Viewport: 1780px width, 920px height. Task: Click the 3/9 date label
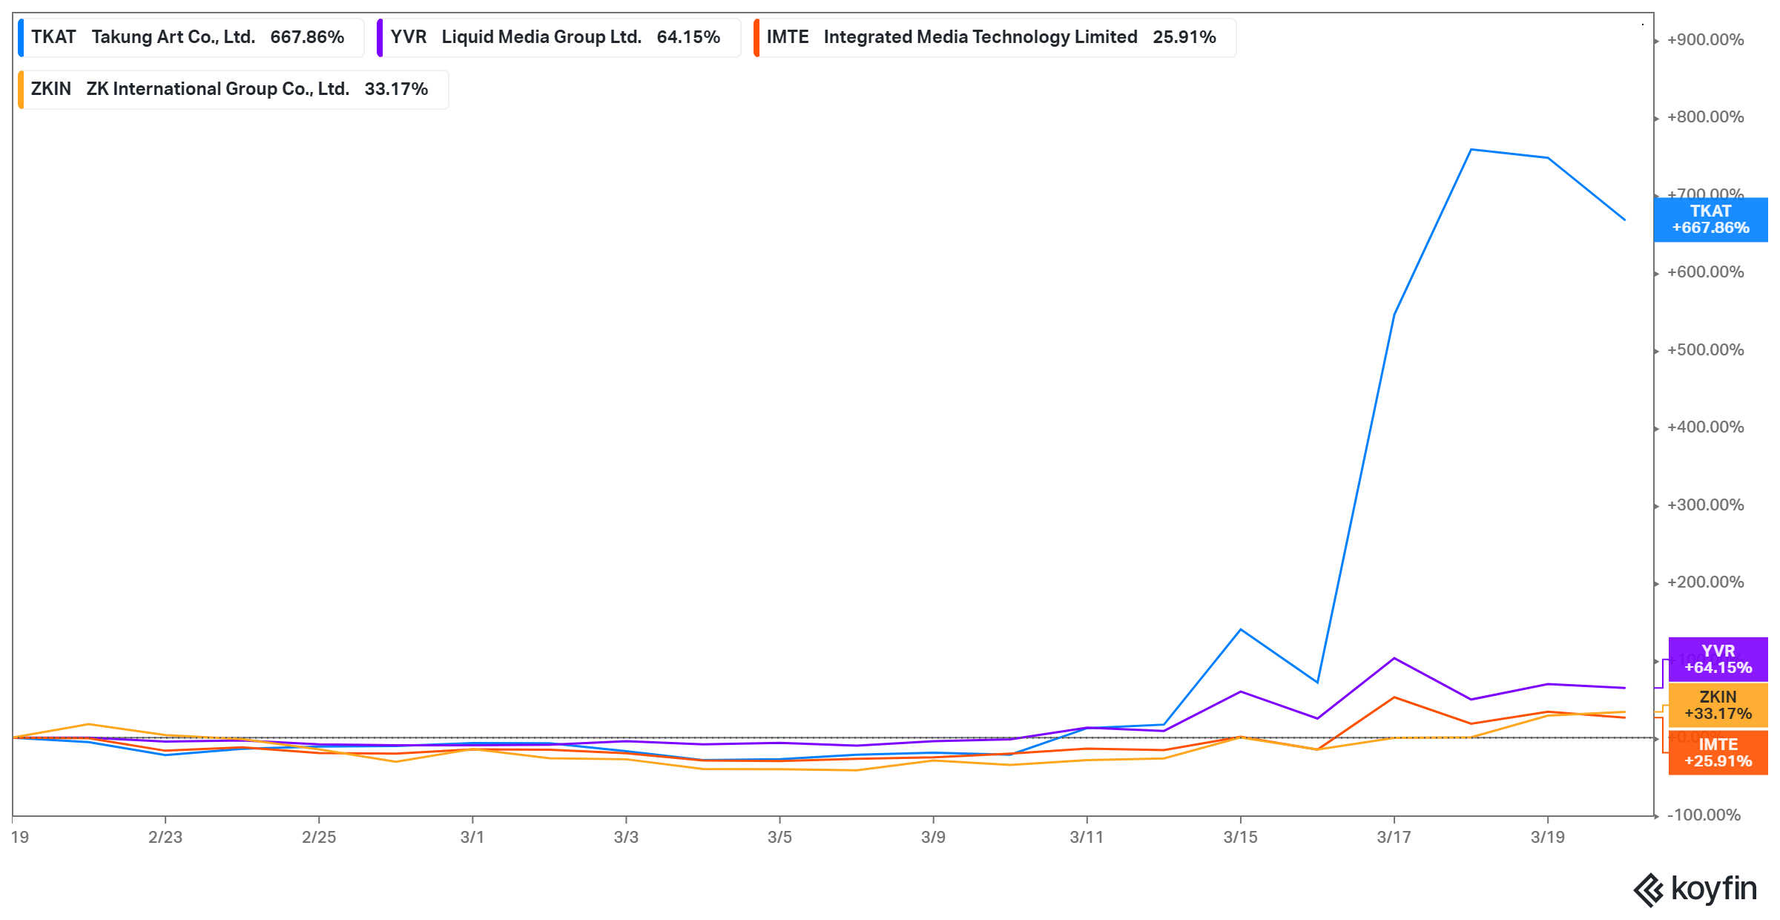[933, 838]
